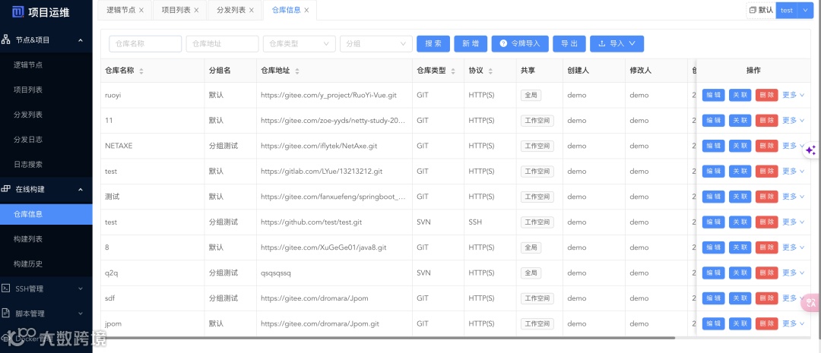Sort by 协议 column sorter
Screen dimensions: 821x353
(490, 71)
